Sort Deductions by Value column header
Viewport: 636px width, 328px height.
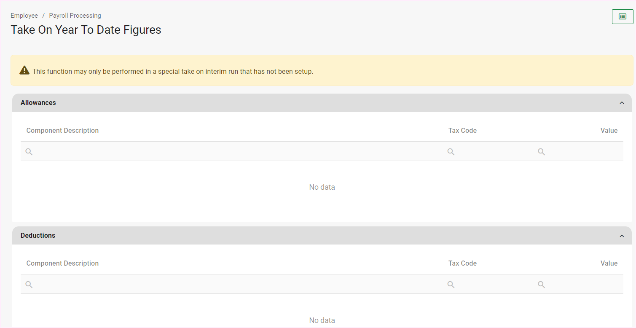[609, 263]
